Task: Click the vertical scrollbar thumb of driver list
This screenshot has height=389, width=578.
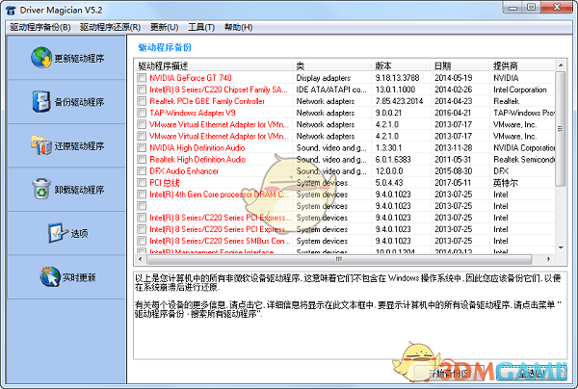Action: pyautogui.click(x=561, y=129)
